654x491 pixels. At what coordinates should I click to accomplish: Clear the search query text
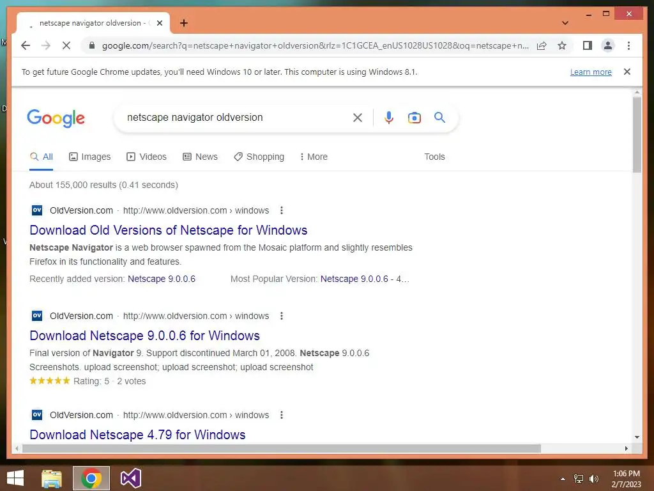(358, 118)
